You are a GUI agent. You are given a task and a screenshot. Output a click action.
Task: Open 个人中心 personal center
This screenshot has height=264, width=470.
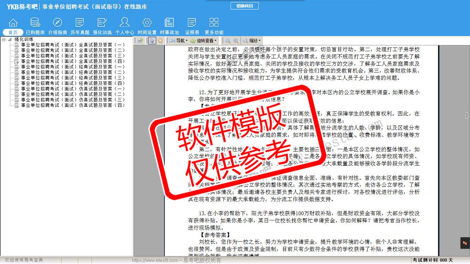coord(125,26)
